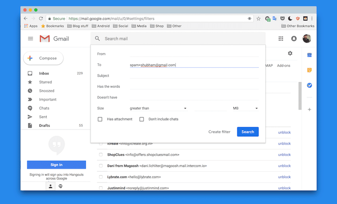Reload the browser page
Image resolution: width=337 pixels, height=204 pixels.
[41, 19]
